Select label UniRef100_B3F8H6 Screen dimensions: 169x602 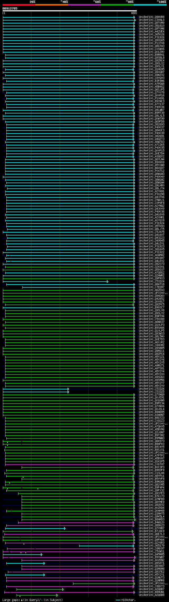[152, 81]
